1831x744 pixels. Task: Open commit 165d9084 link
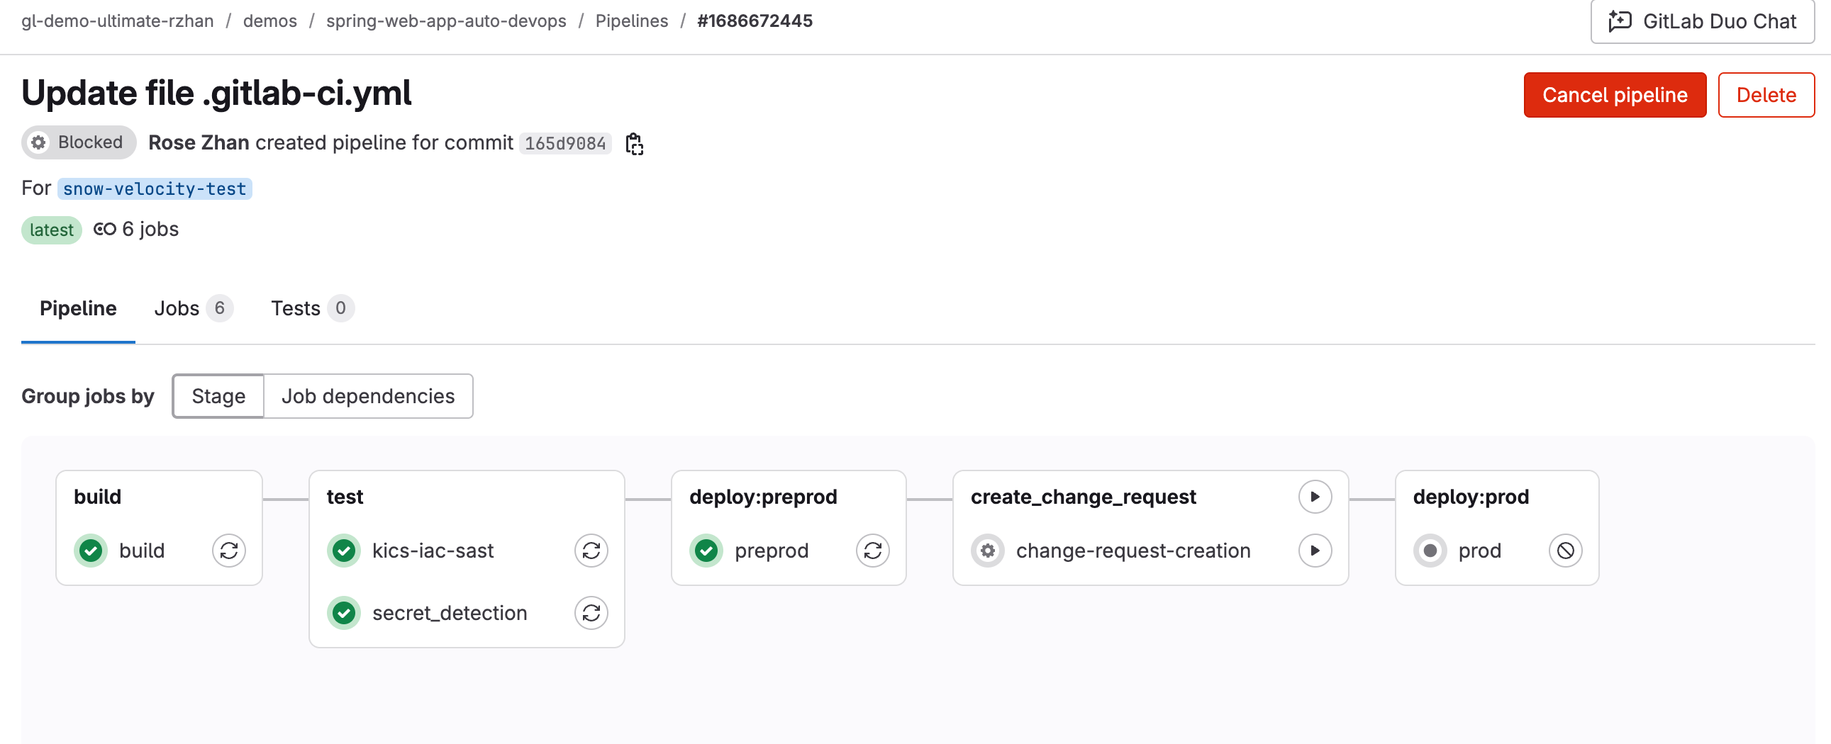(x=565, y=143)
